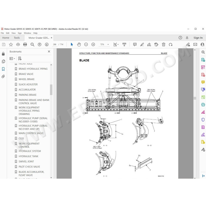206x206 pixels.
Task: Delete with trash can icon
Action: 163,44
